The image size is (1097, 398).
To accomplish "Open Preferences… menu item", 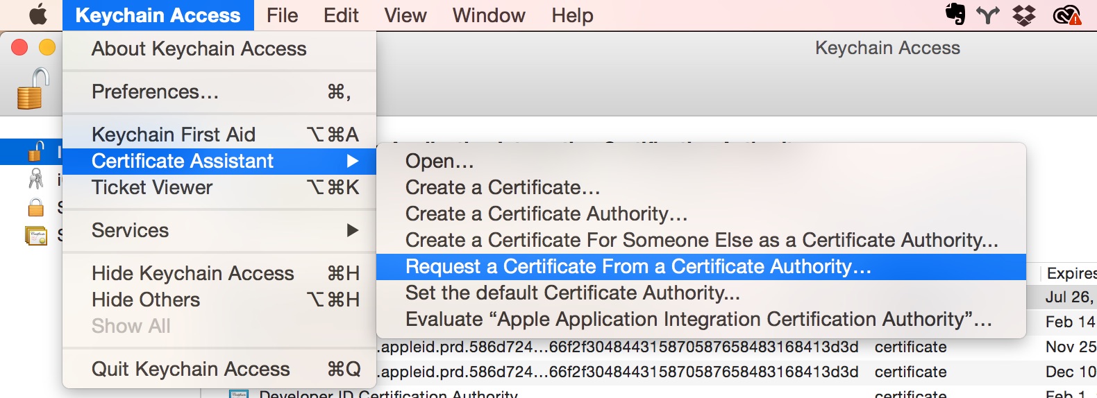I will pos(219,92).
